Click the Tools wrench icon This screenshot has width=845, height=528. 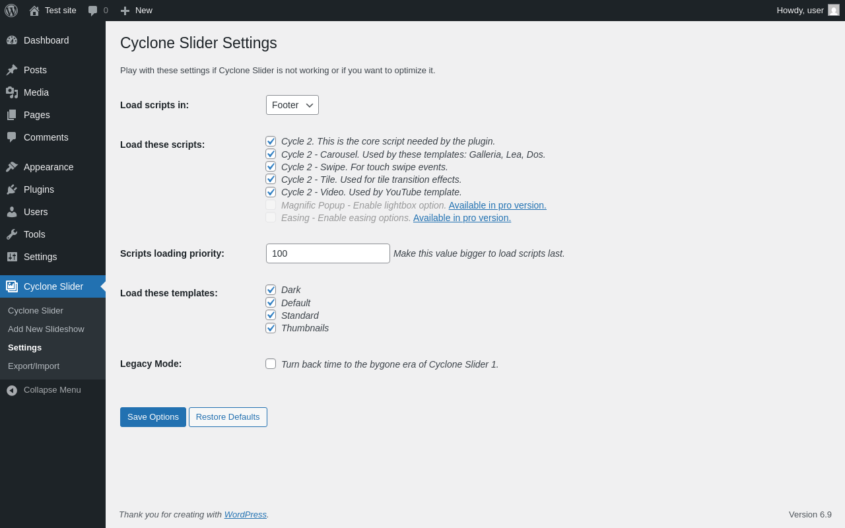click(x=12, y=234)
